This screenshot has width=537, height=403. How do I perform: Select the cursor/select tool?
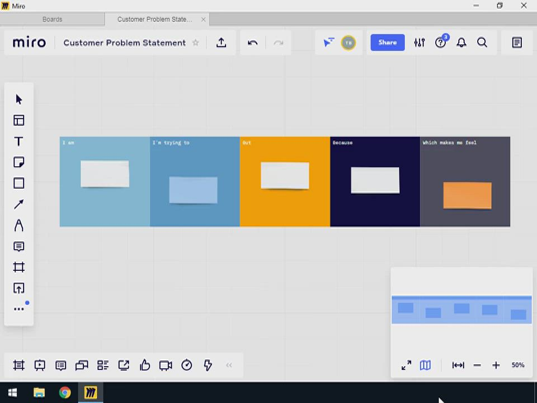(x=19, y=100)
